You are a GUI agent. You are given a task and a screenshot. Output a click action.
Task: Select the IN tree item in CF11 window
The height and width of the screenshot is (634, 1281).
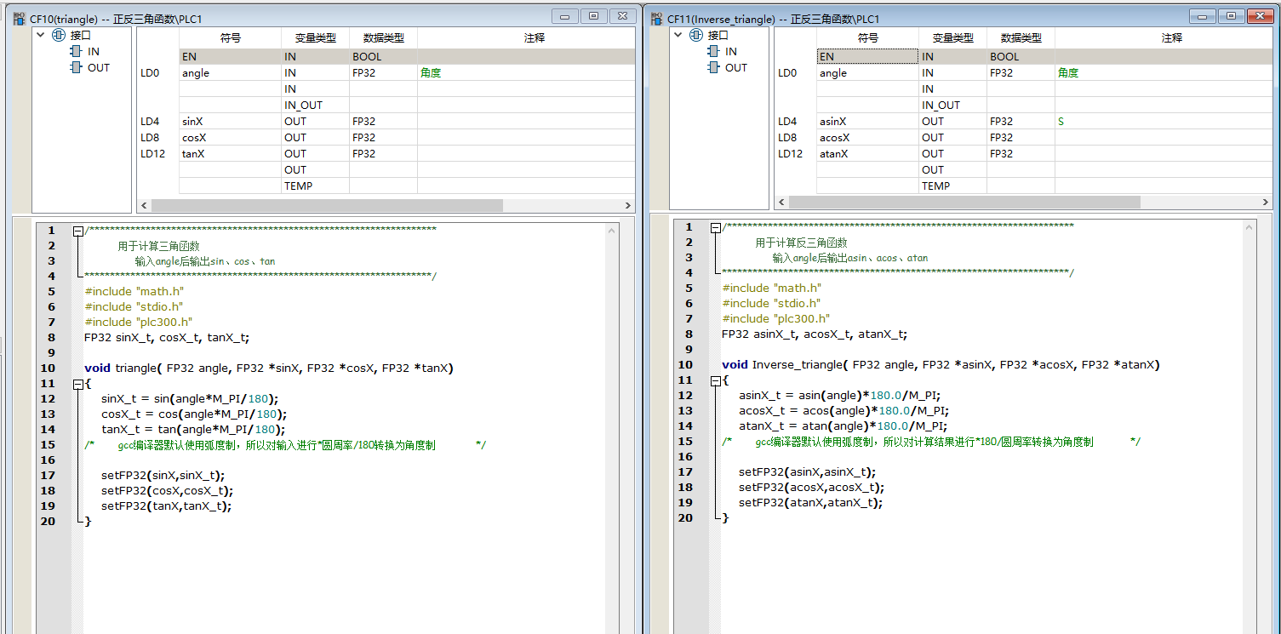[731, 52]
